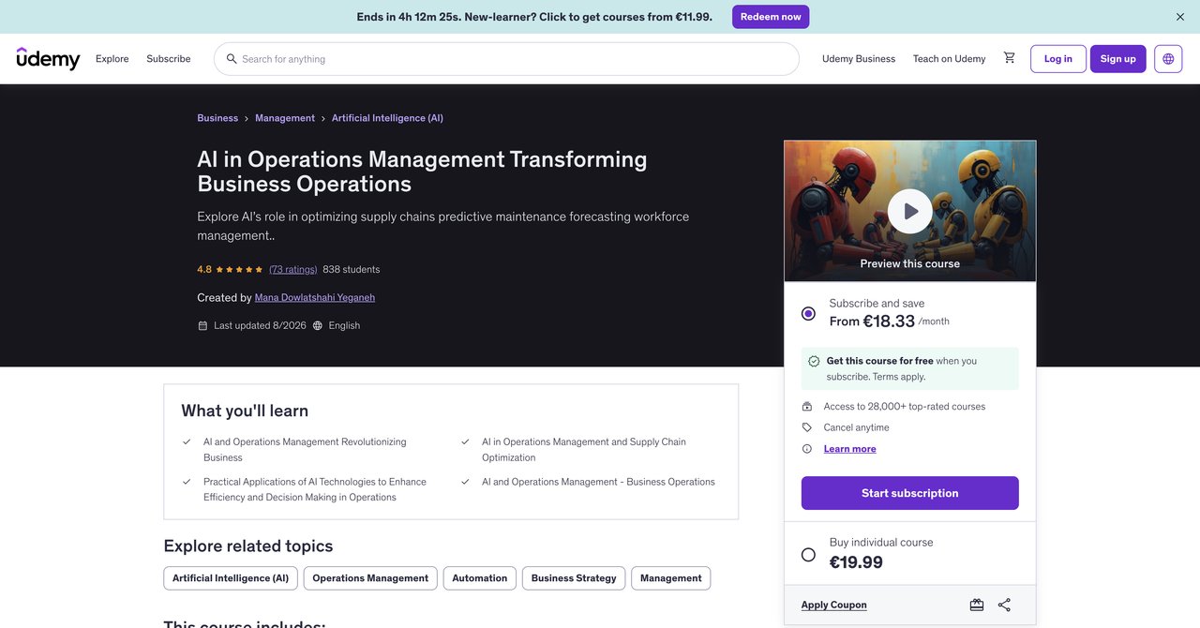Screen dimensions: 1200x628
Task: Go to Management breadcrumb
Action: 285,118
